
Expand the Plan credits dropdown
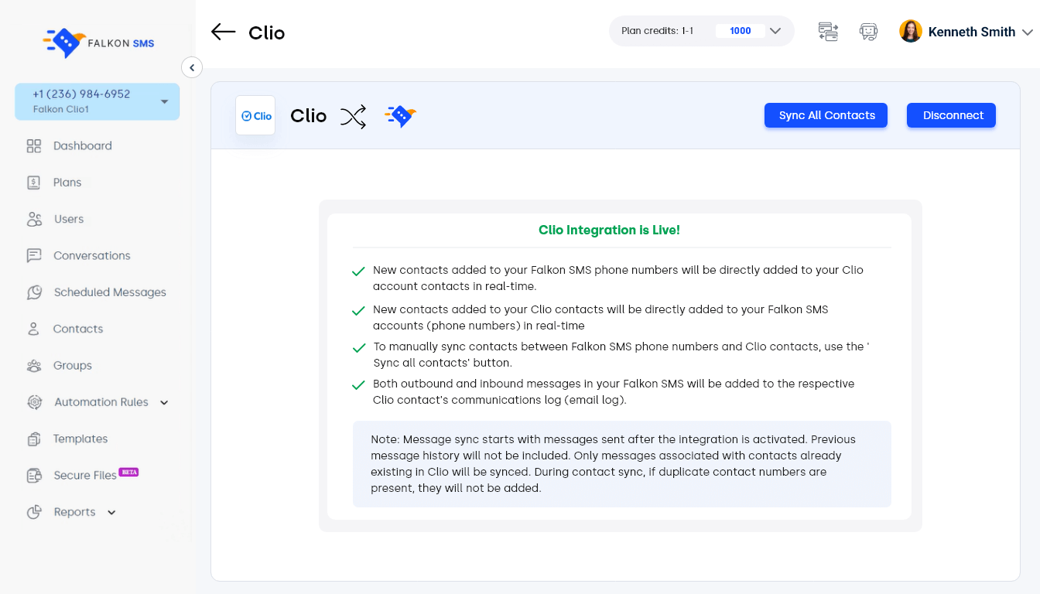click(775, 31)
